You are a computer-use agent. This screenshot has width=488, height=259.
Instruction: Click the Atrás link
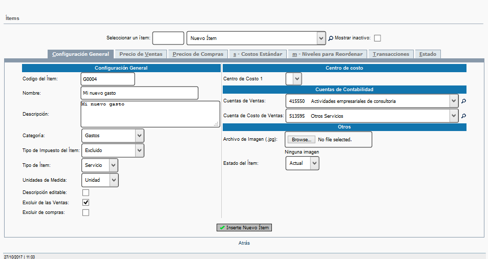pyautogui.click(x=244, y=243)
